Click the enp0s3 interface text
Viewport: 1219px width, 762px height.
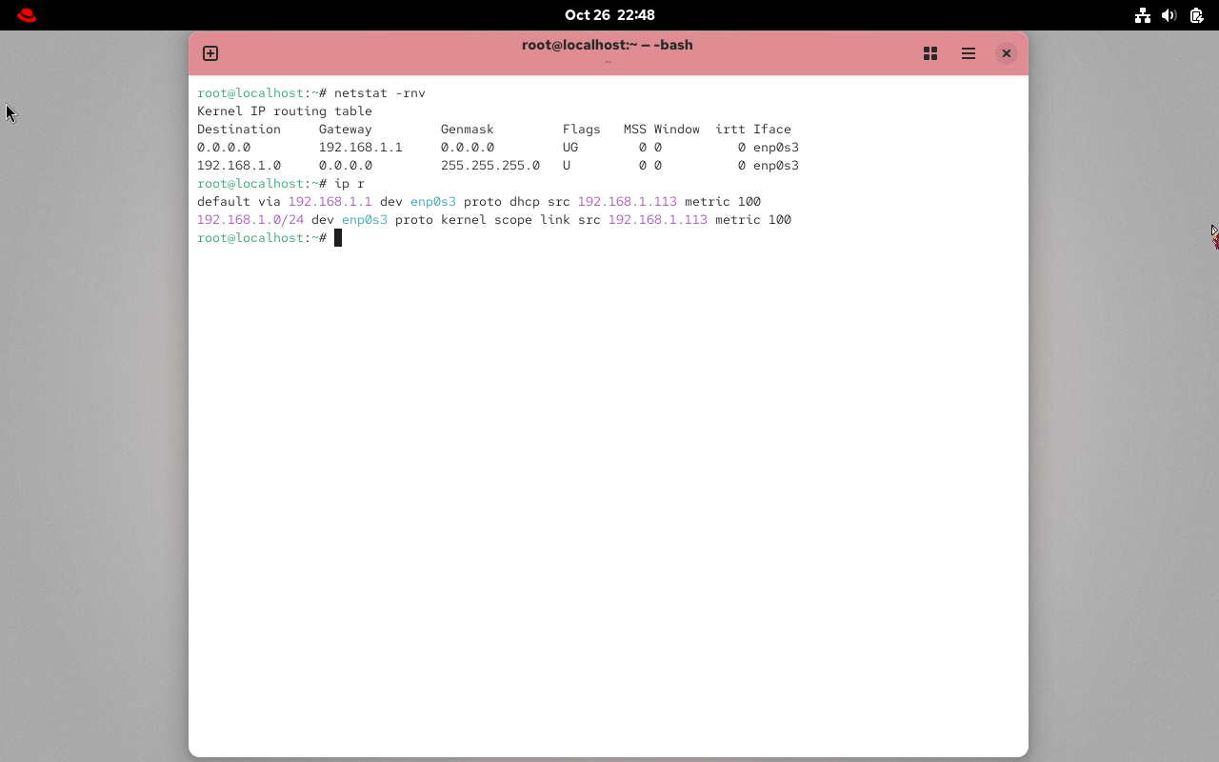tap(433, 201)
